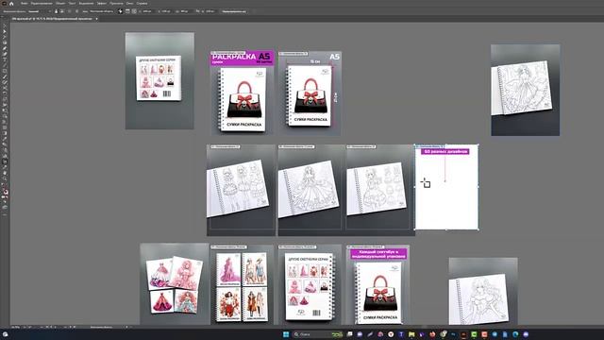
Task: Open the Текст menu
Action: click(x=72, y=3)
